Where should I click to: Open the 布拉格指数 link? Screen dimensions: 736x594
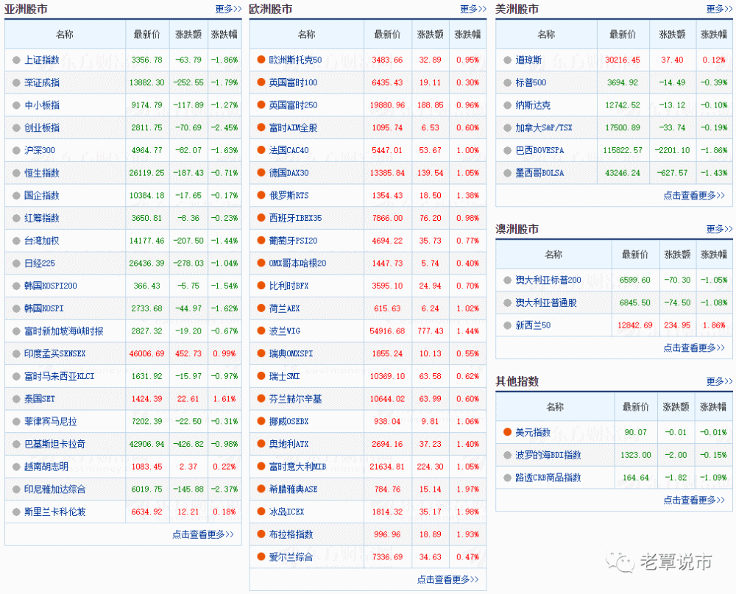(291, 534)
